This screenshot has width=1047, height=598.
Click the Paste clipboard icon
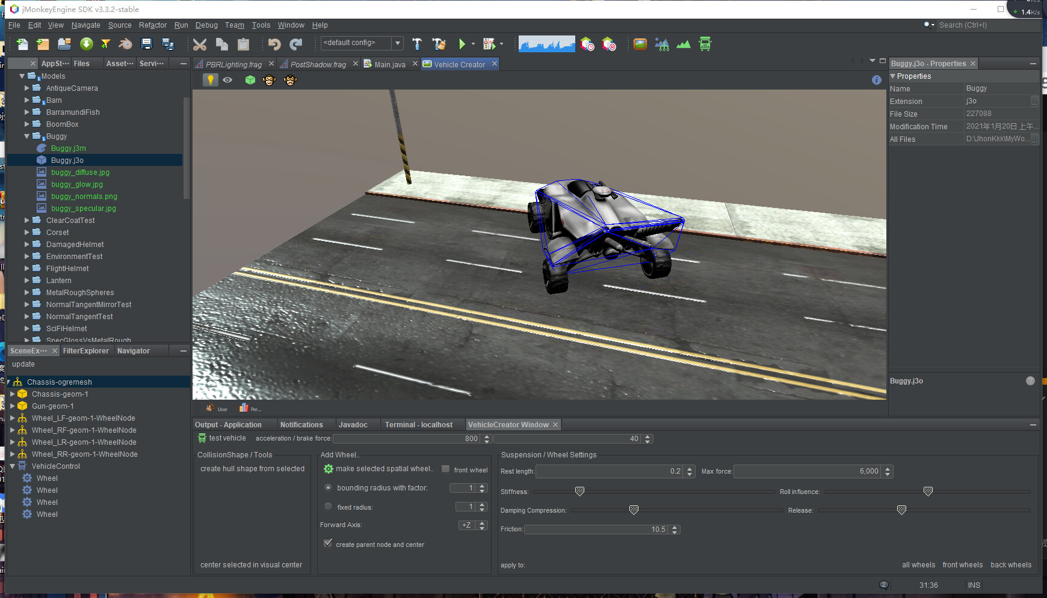click(x=243, y=44)
